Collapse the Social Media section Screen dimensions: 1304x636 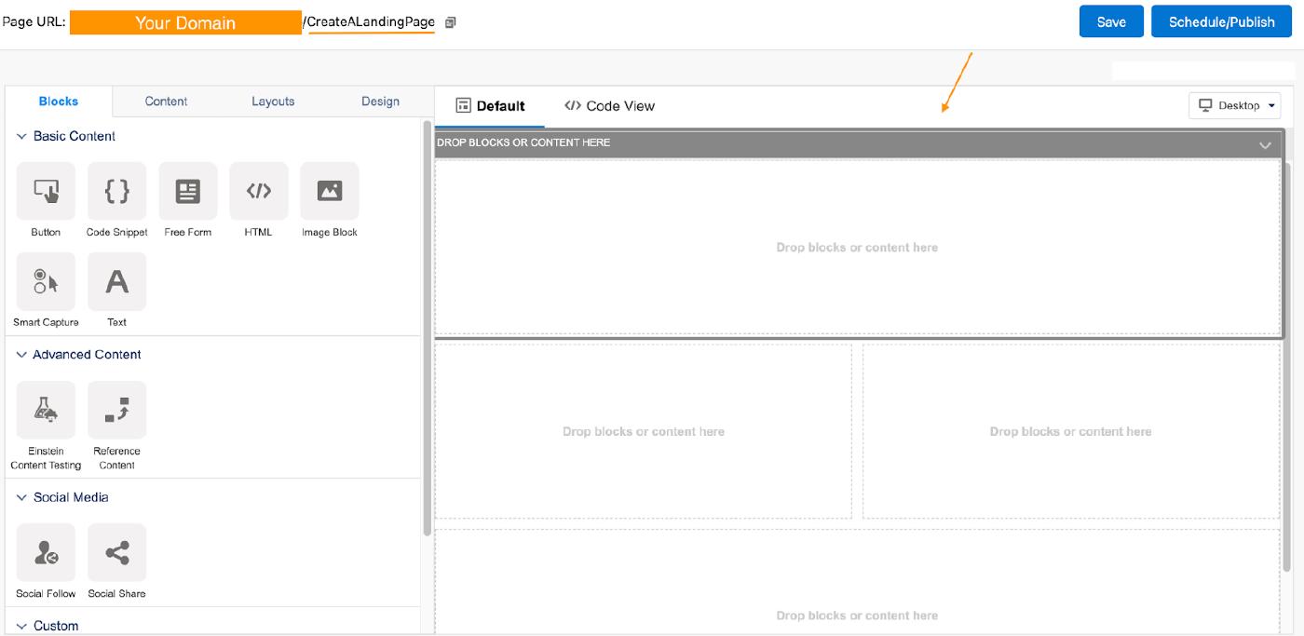coord(21,498)
